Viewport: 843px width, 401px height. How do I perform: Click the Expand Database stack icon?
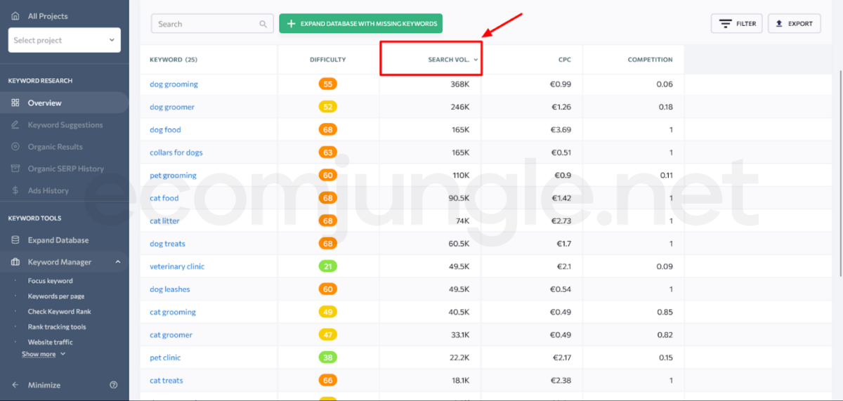15,240
